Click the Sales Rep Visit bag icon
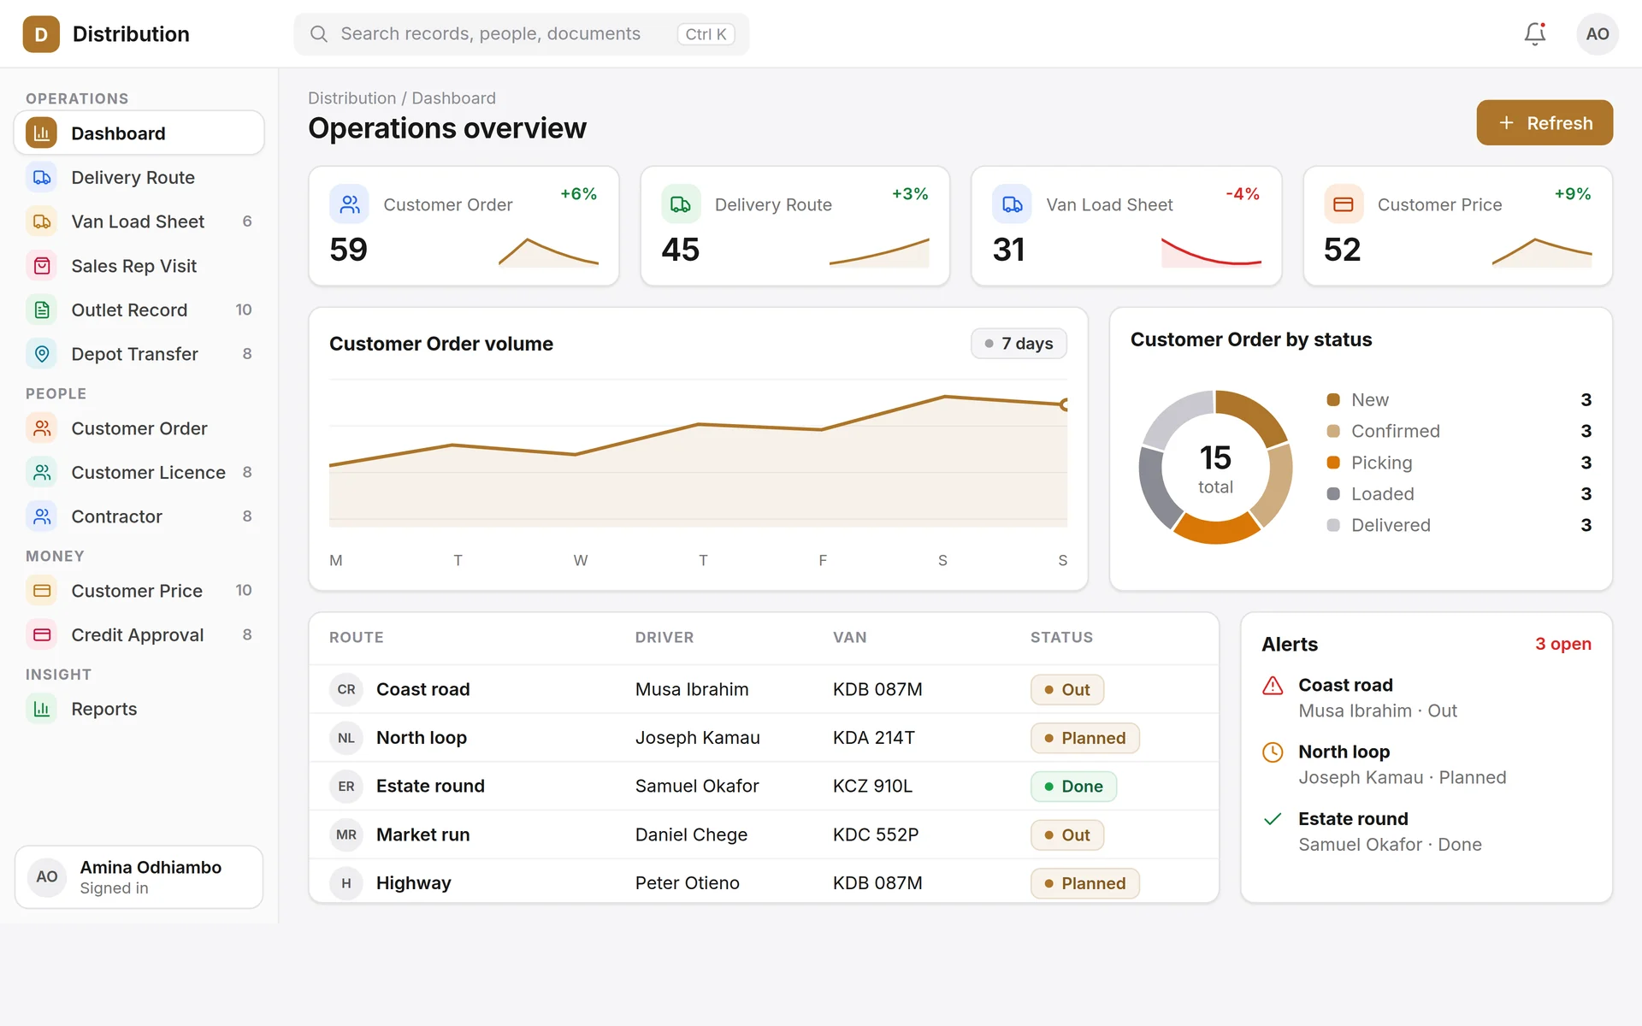This screenshot has width=1642, height=1026. [42, 266]
